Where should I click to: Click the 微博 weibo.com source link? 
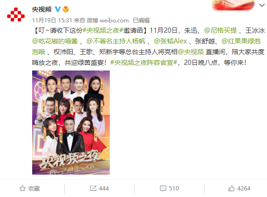click(x=108, y=21)
